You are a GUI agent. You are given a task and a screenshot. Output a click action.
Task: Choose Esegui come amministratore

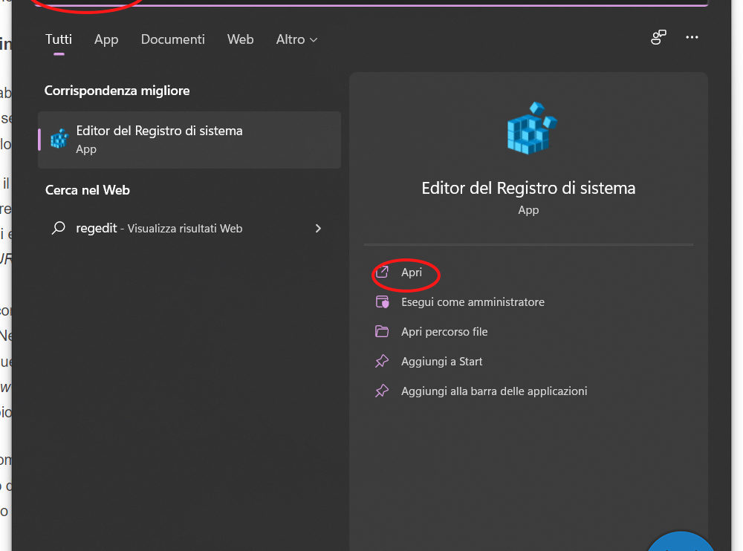(x=473, y=302)
